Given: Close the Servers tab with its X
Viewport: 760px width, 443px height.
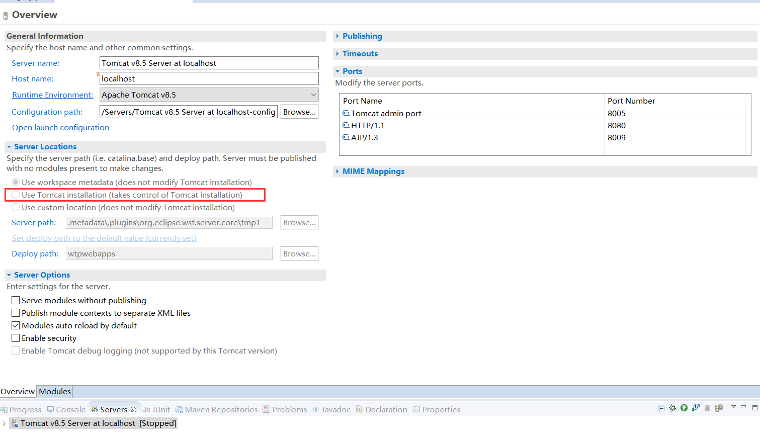Looking at the screenshot, I should (134, 409).
